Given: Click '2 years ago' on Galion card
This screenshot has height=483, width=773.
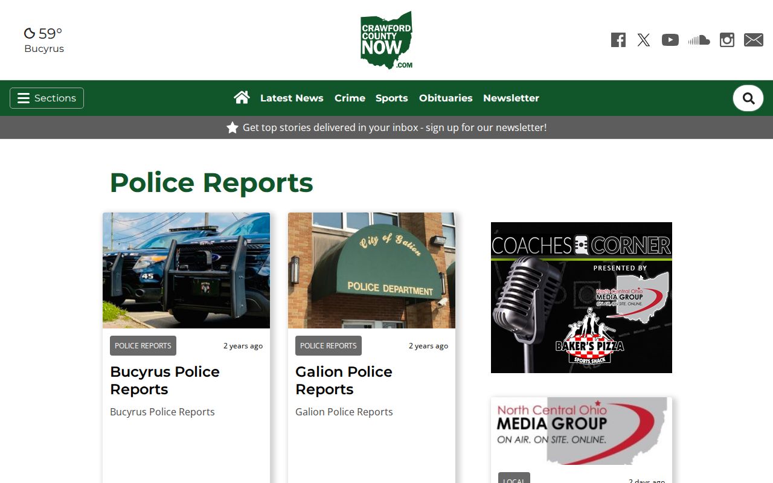Looking at the screenshot, I should pos(428,346).
